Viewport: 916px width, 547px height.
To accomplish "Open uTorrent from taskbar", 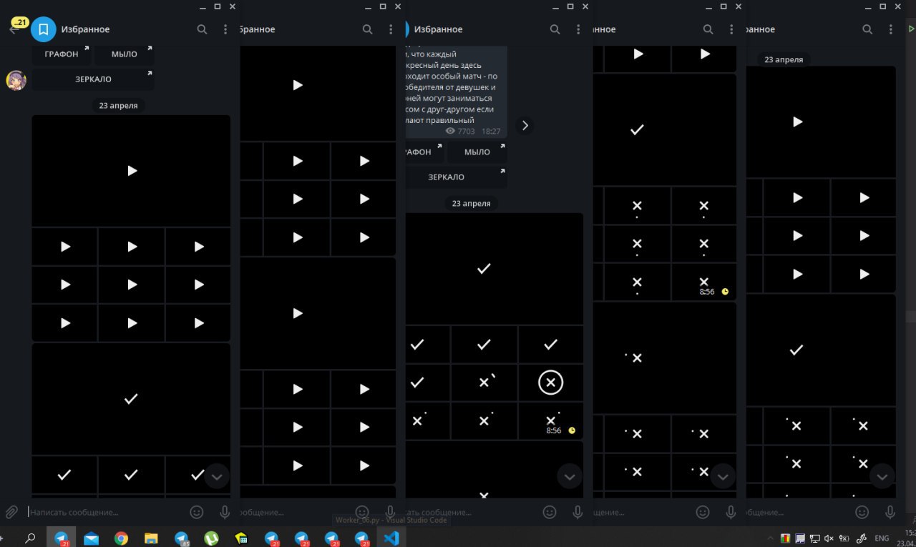I will click(211, 538).
